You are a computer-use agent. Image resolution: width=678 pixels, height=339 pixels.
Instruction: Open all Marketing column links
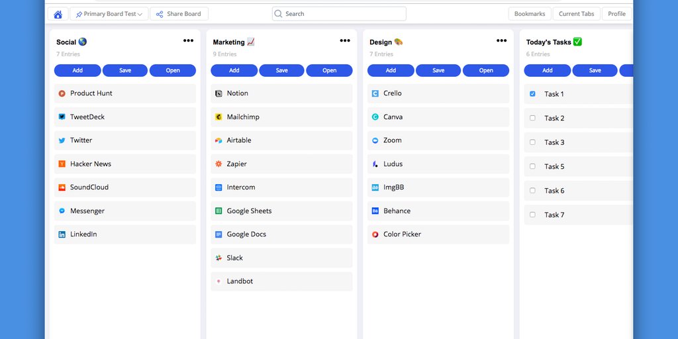point(329,70)
